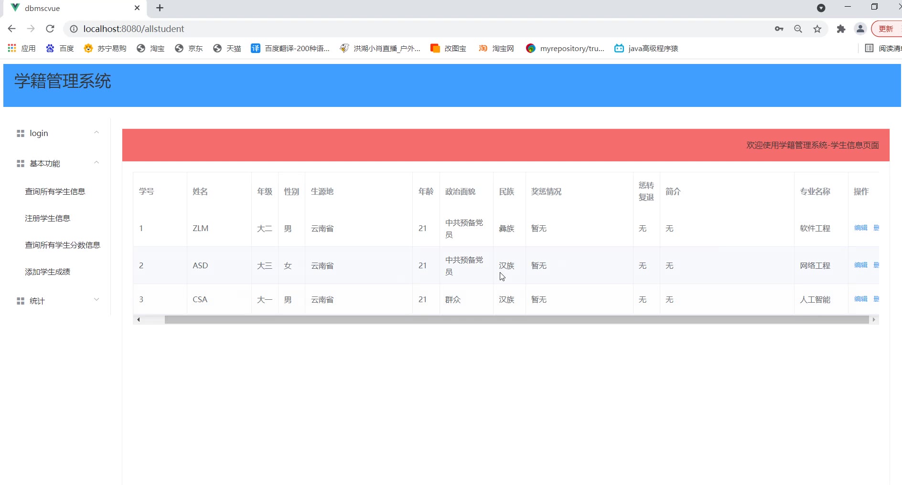Open the 应用 apps bookmark
The width and height of the screenshot is (902, 485).
tap(22, 48)
